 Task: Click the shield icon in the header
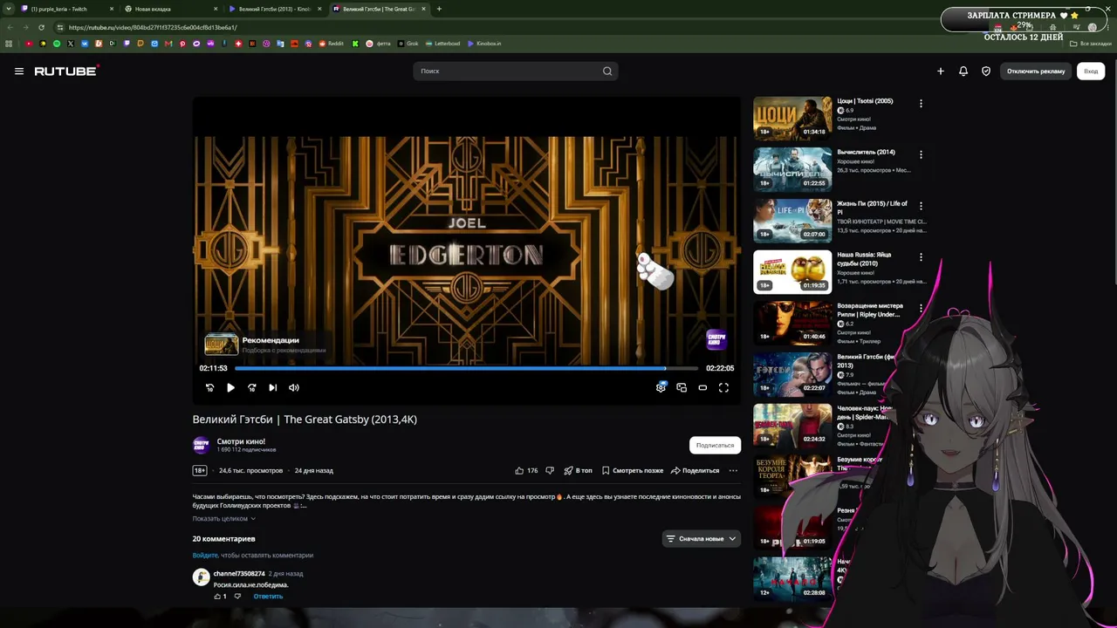click(986, 72)
